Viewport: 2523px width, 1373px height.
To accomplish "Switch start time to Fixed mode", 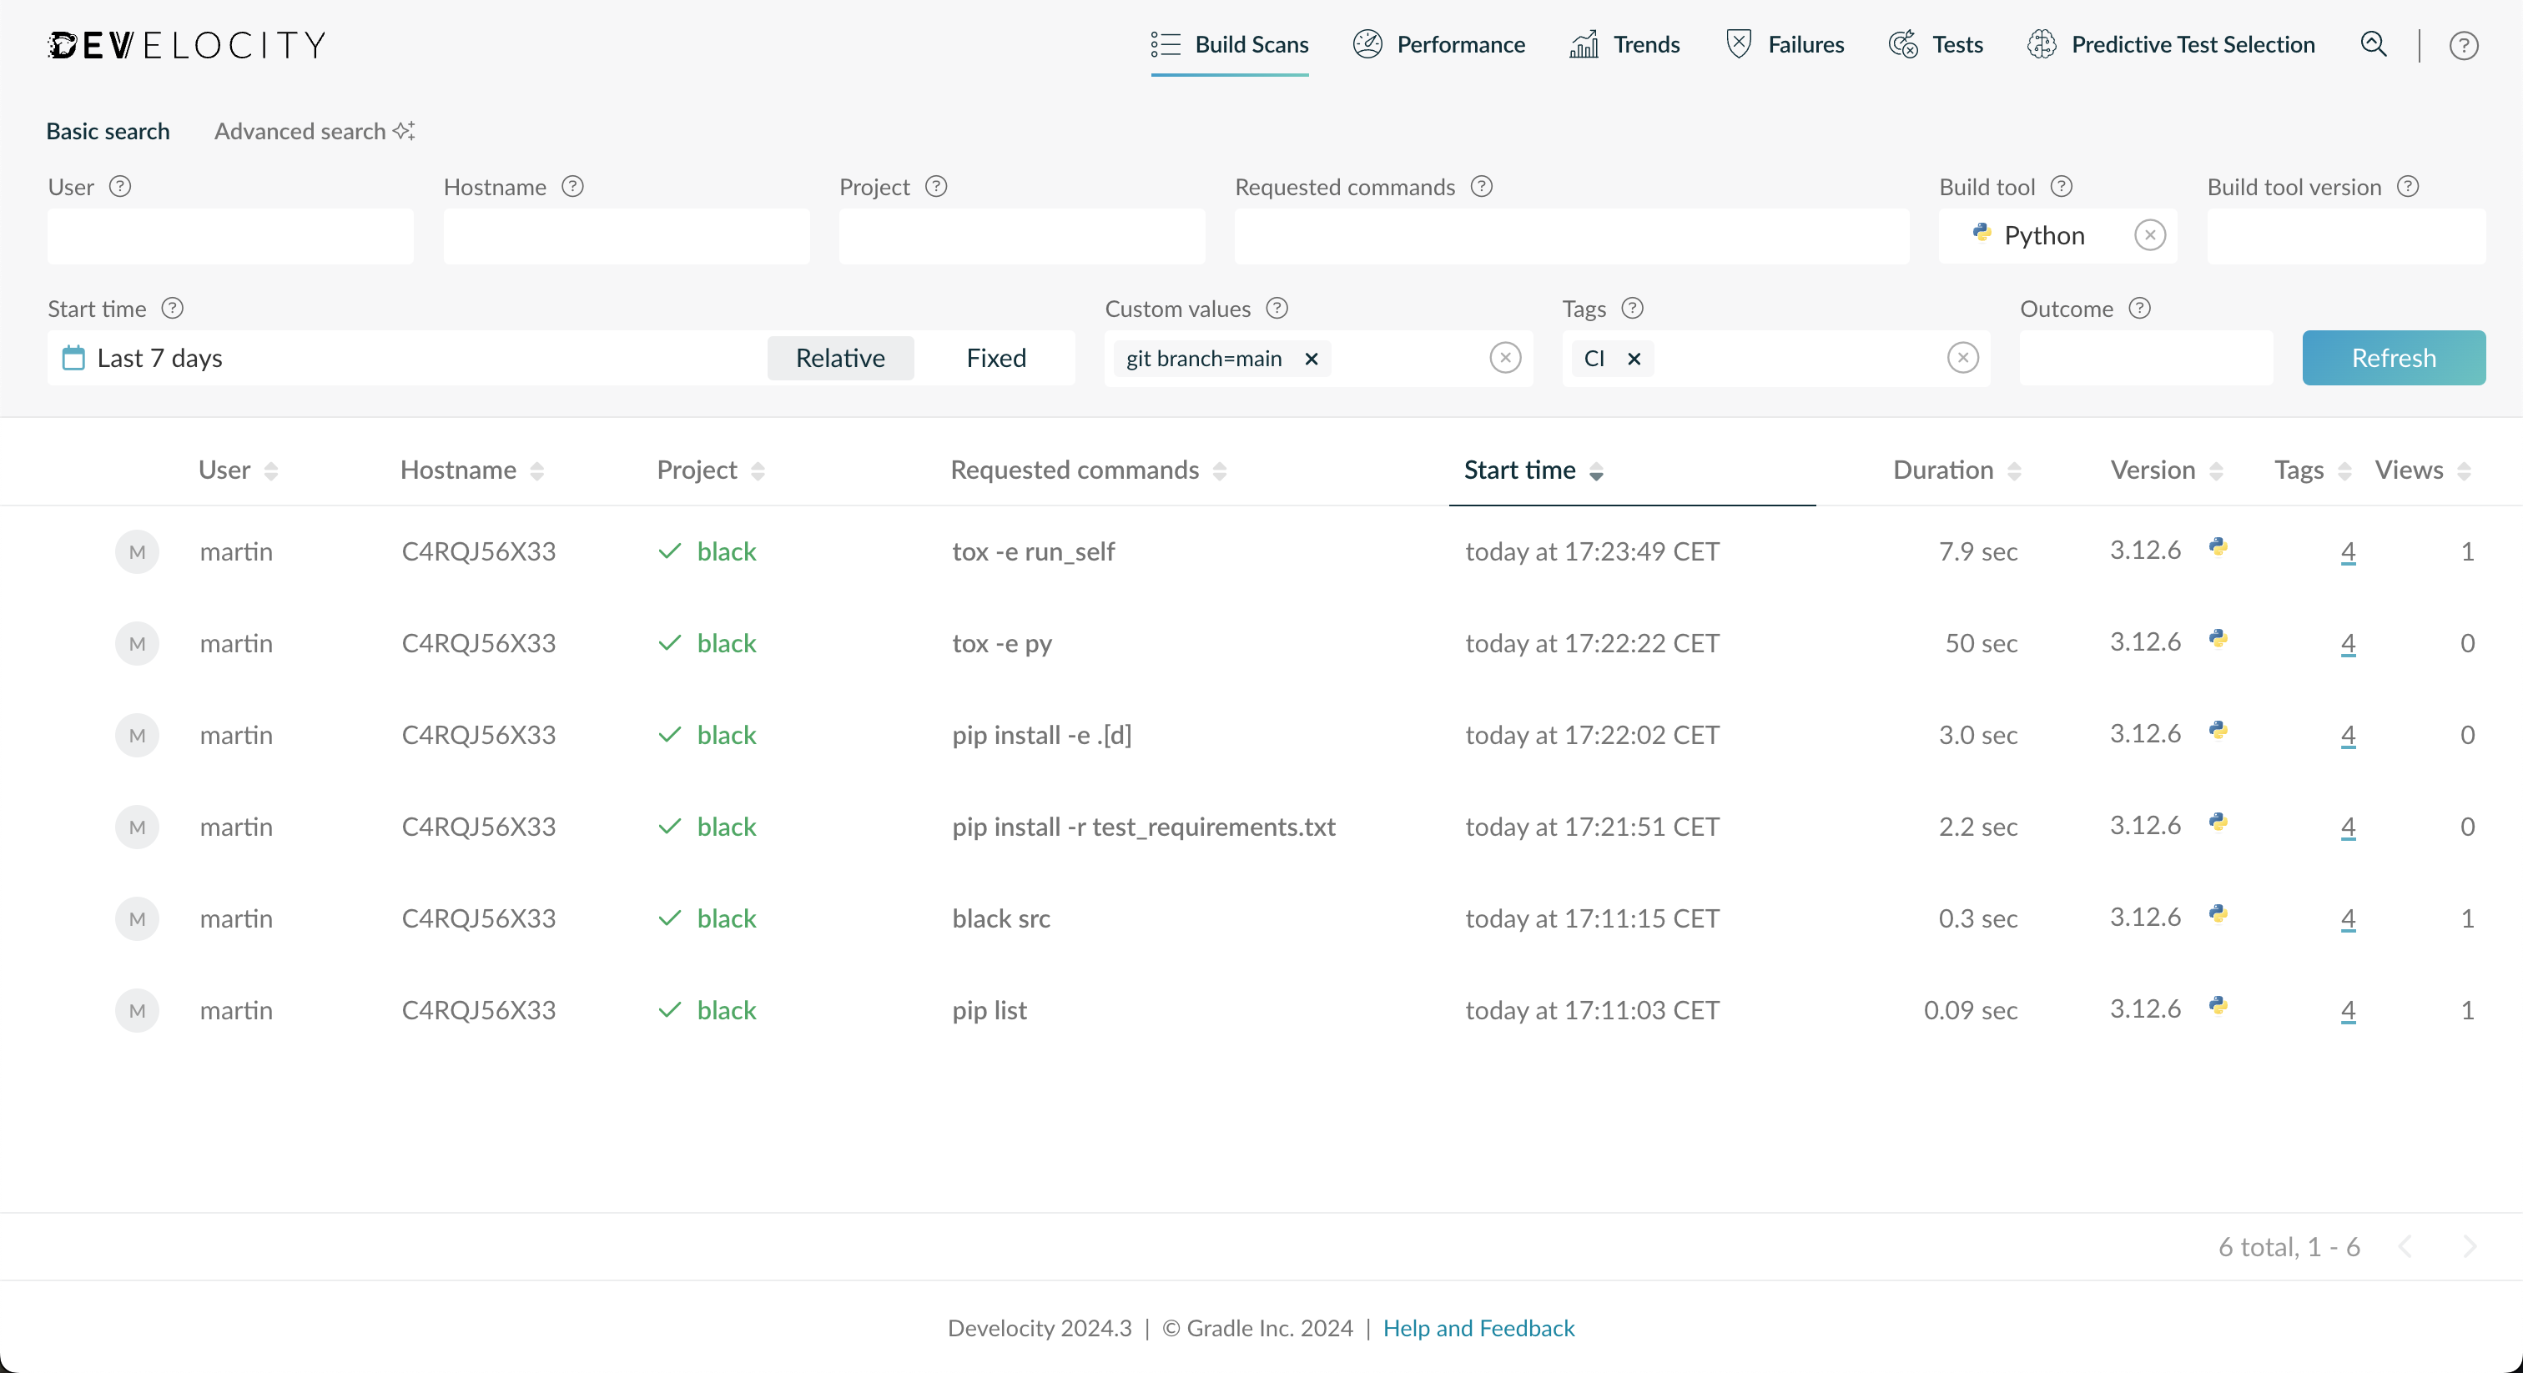I will pos(995,358).
